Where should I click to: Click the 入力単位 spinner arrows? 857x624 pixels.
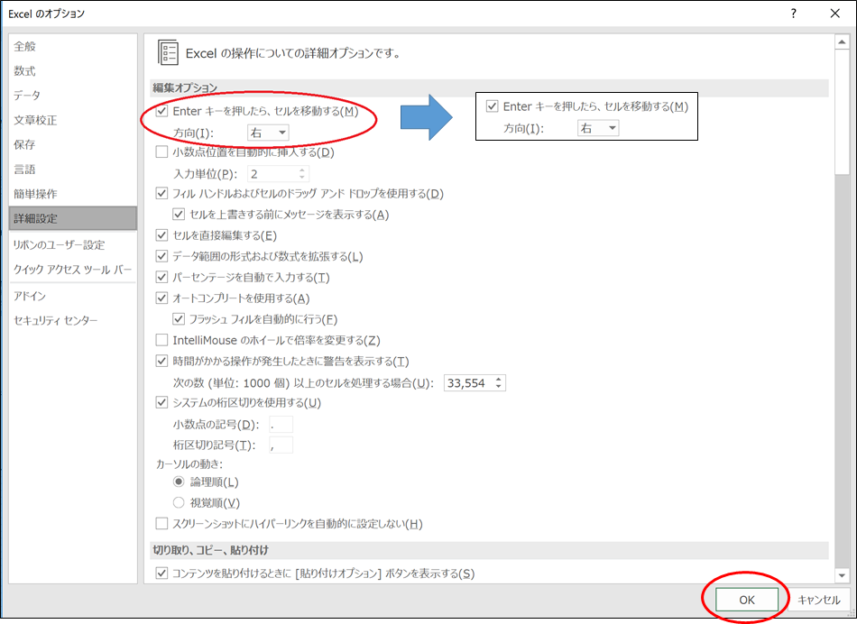click(302, 174)
